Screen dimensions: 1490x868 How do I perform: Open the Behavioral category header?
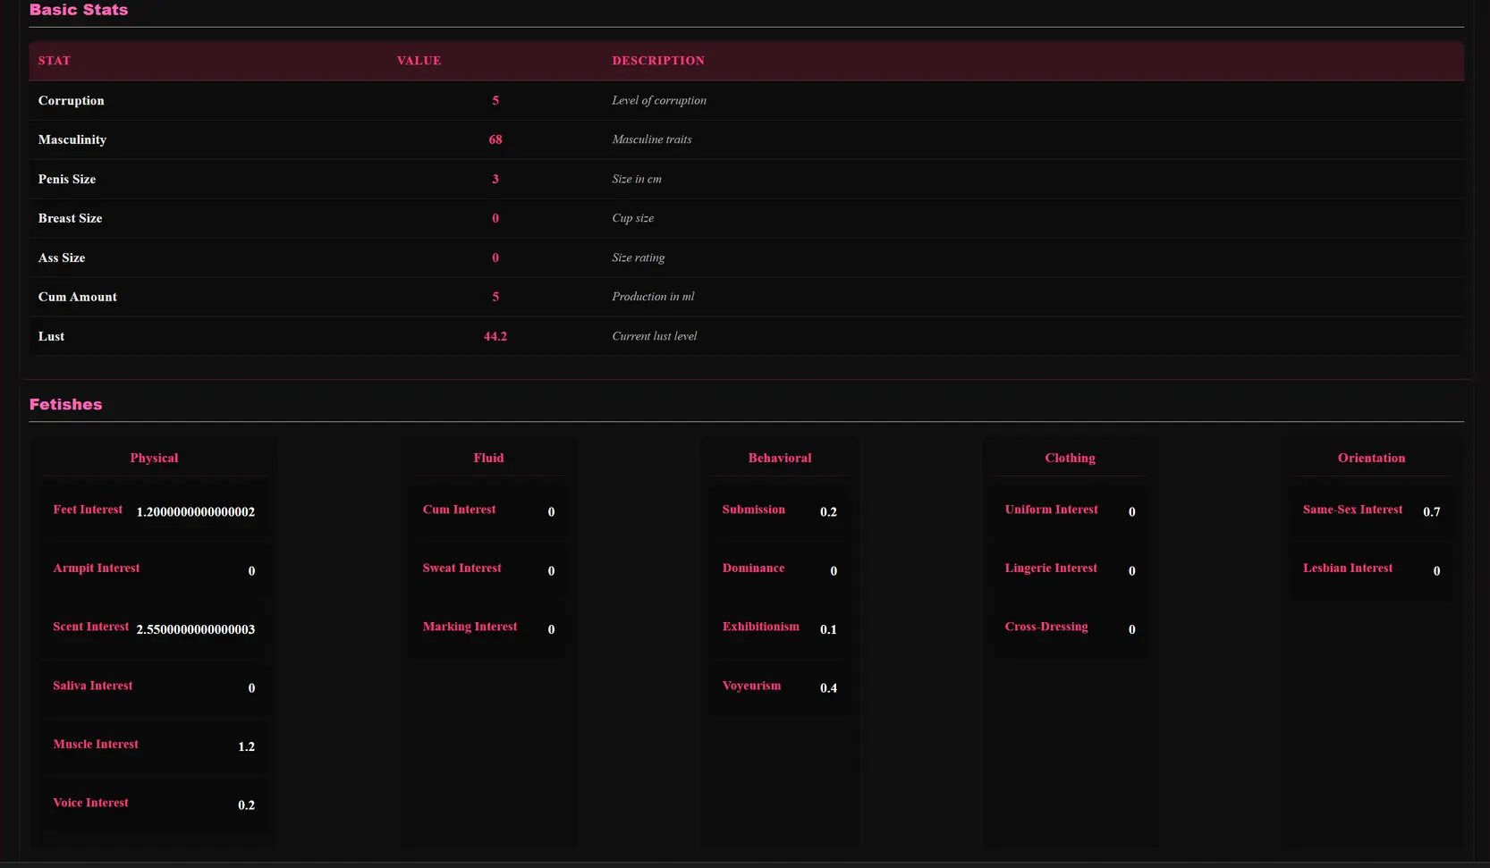pos(779,459)
